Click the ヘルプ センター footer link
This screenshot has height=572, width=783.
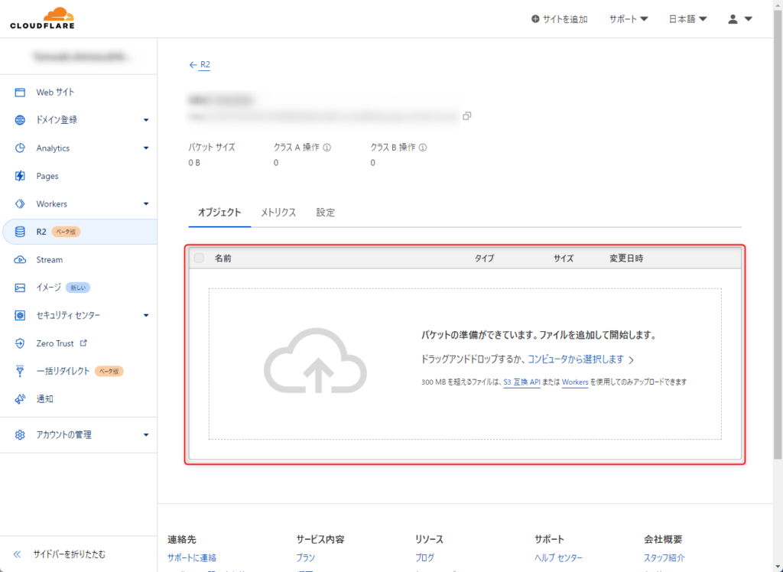pos(558,557)
